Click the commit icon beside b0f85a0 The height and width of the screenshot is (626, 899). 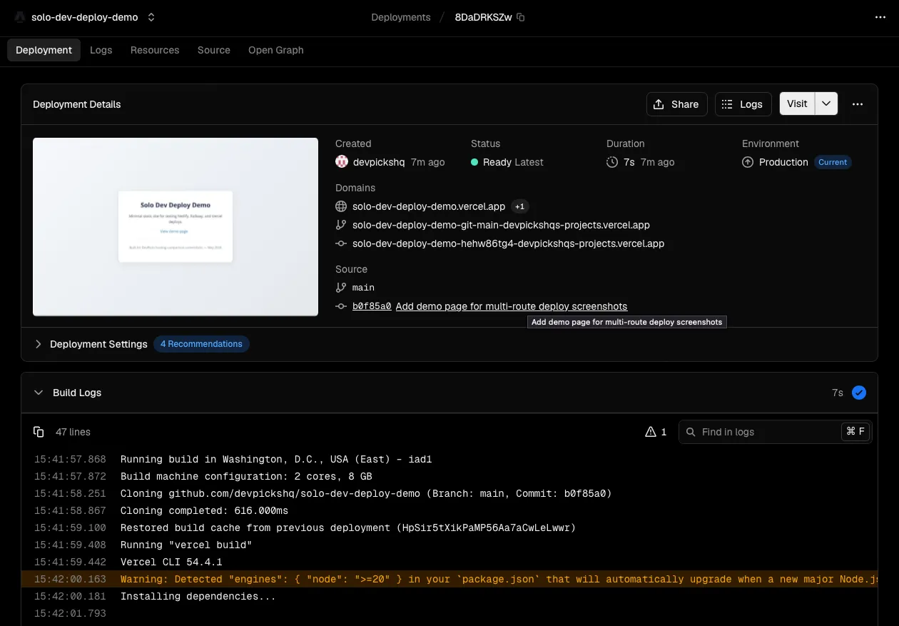(341, 306)
